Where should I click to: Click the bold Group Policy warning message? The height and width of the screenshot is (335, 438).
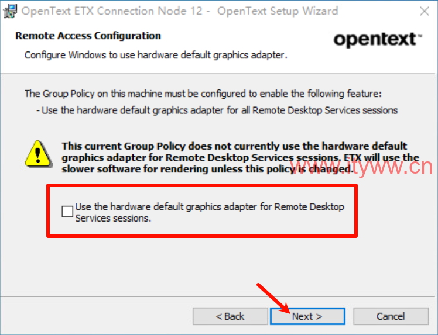pyautogui.click(x=240, y=158)
